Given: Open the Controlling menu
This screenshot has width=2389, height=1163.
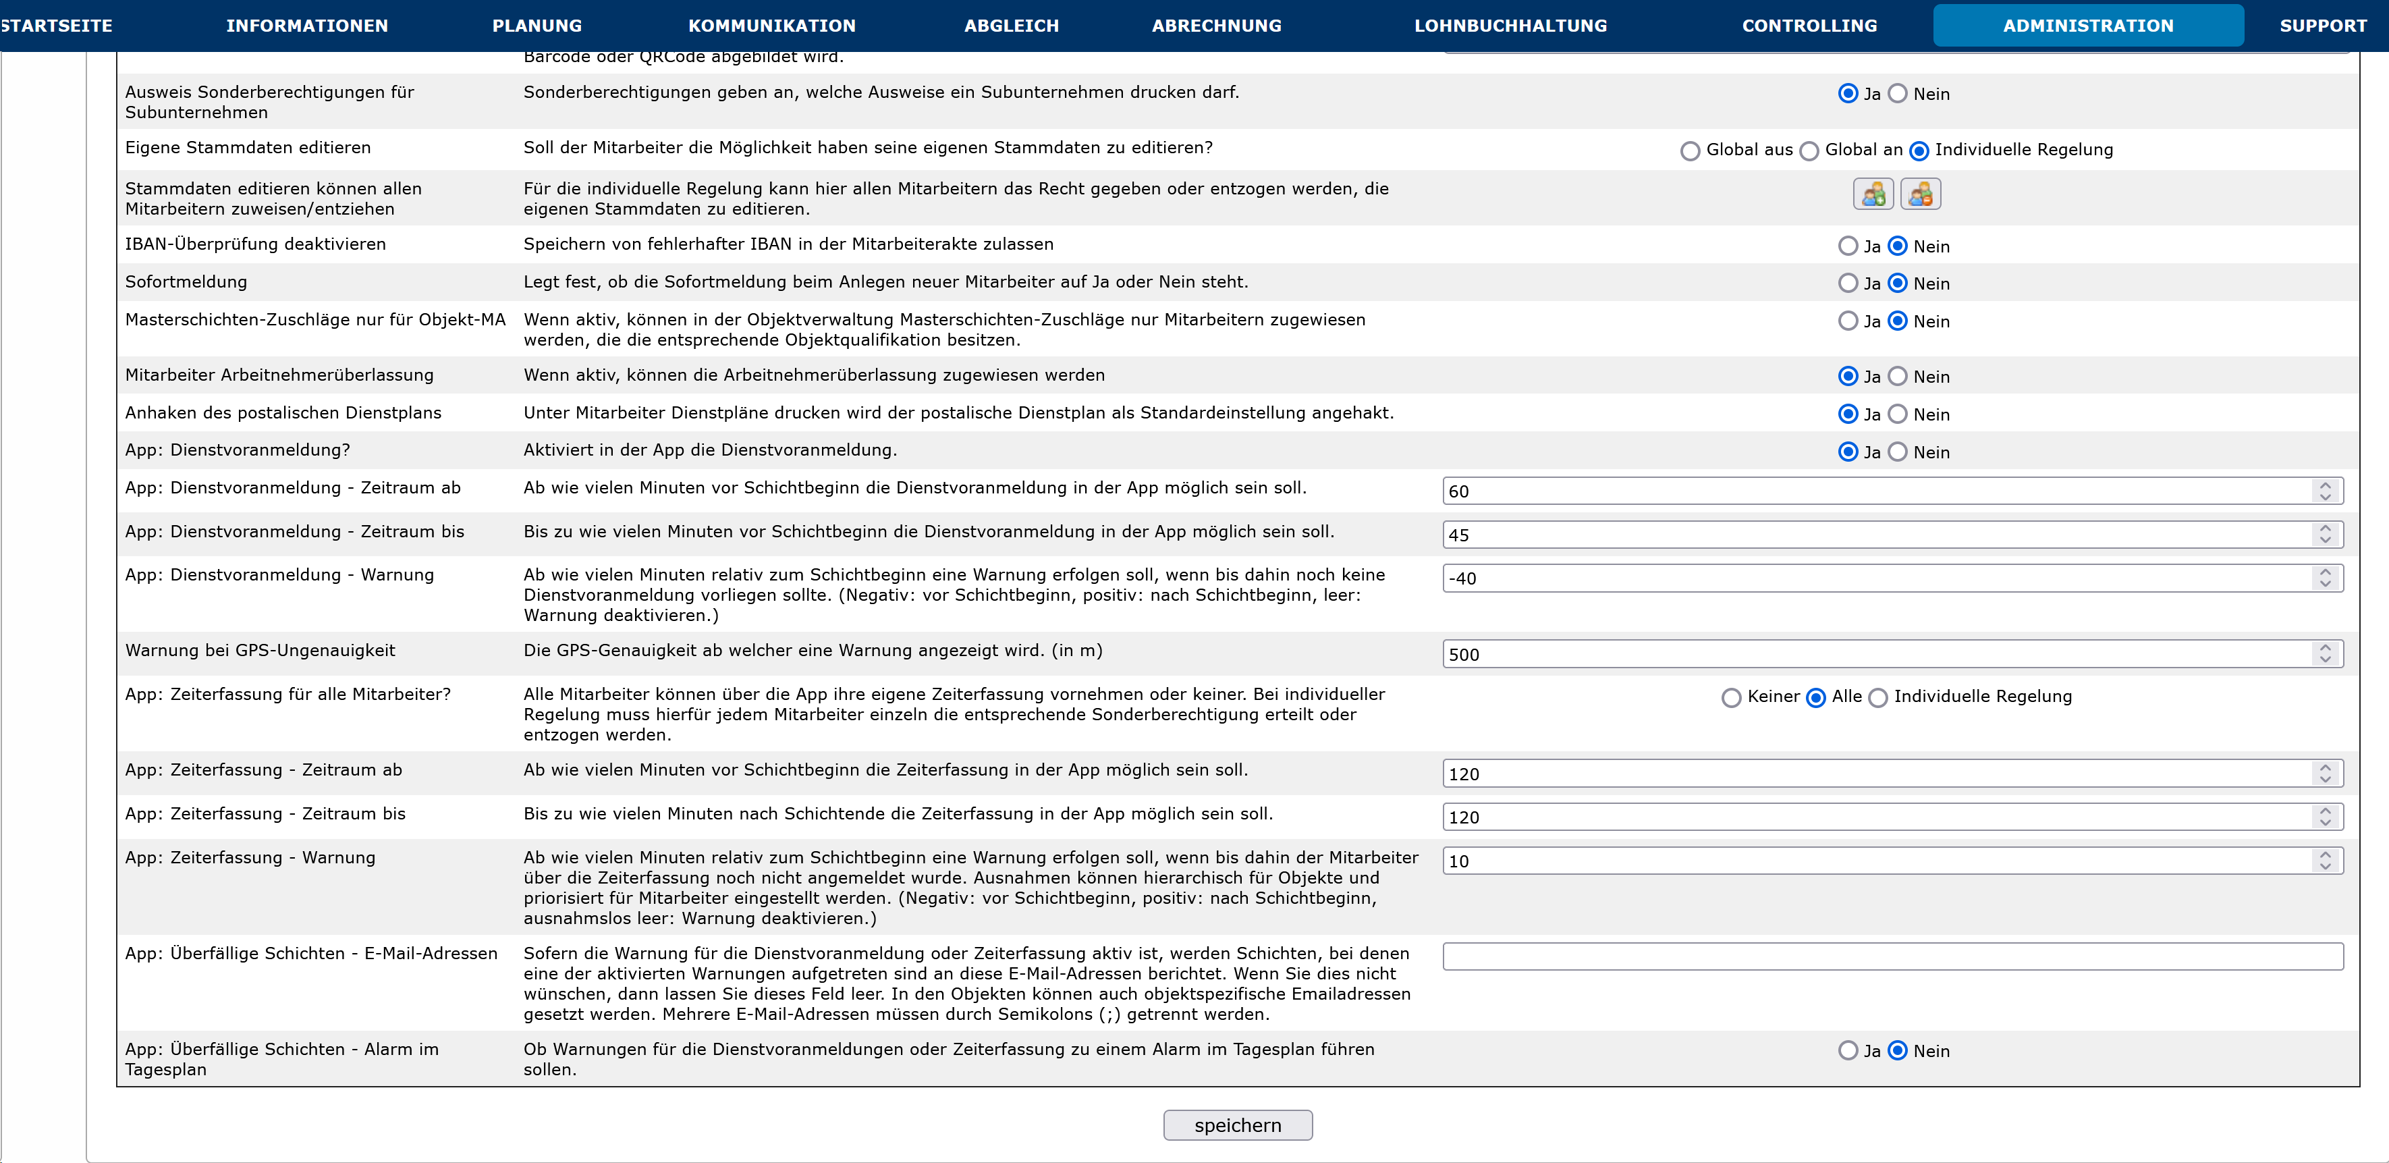Looking at the screenshot, I should click(x=1809, y=26).
